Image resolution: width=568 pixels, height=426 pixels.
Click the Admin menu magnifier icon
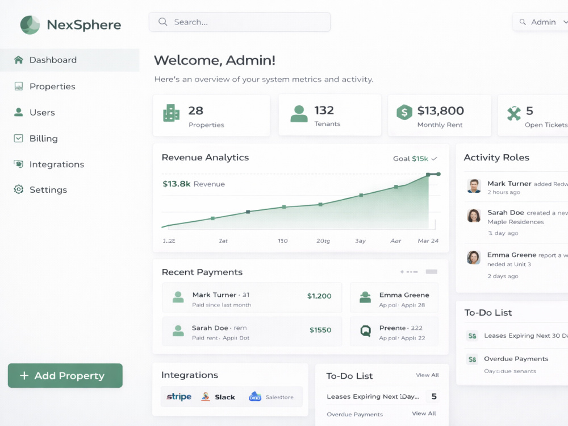point(523,22)
